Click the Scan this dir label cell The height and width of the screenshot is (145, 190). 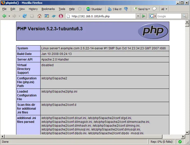coord(28,108)
